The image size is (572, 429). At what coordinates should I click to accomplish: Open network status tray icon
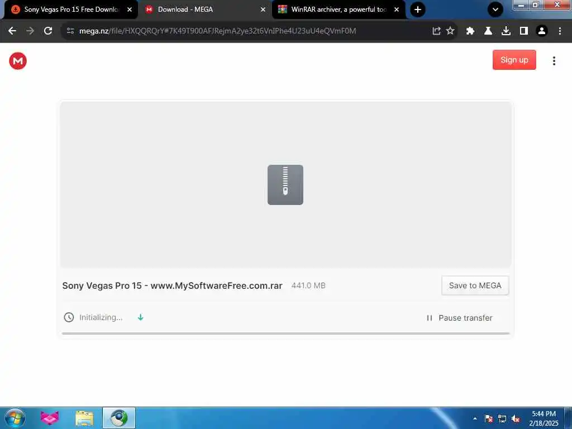[x=502, y=419]
